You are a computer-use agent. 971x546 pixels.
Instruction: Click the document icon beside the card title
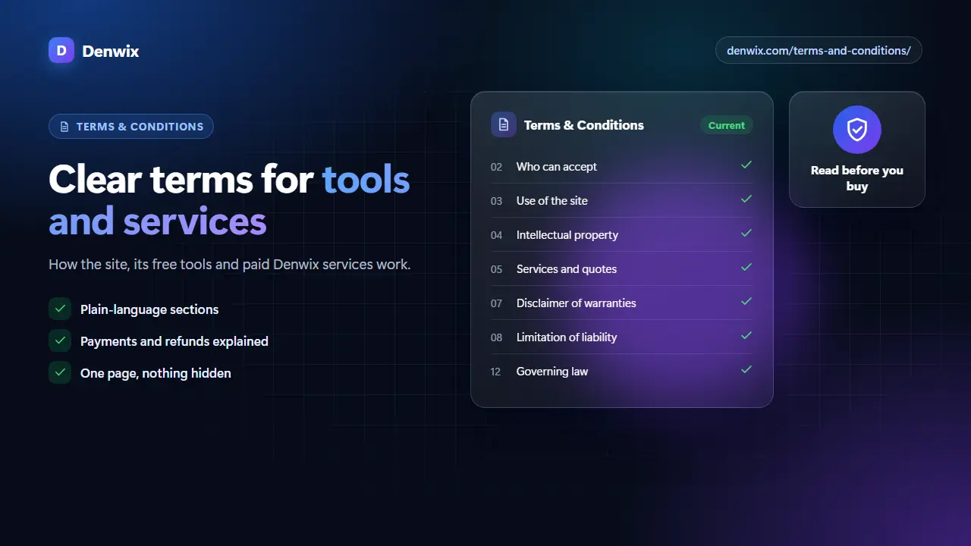pyautogui.click(x=504, y=125)
